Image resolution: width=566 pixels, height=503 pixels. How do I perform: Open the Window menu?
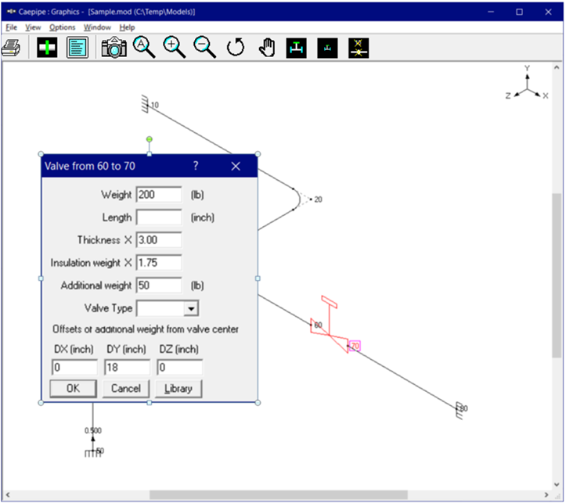pyautogui.click(x=97, y=27)
